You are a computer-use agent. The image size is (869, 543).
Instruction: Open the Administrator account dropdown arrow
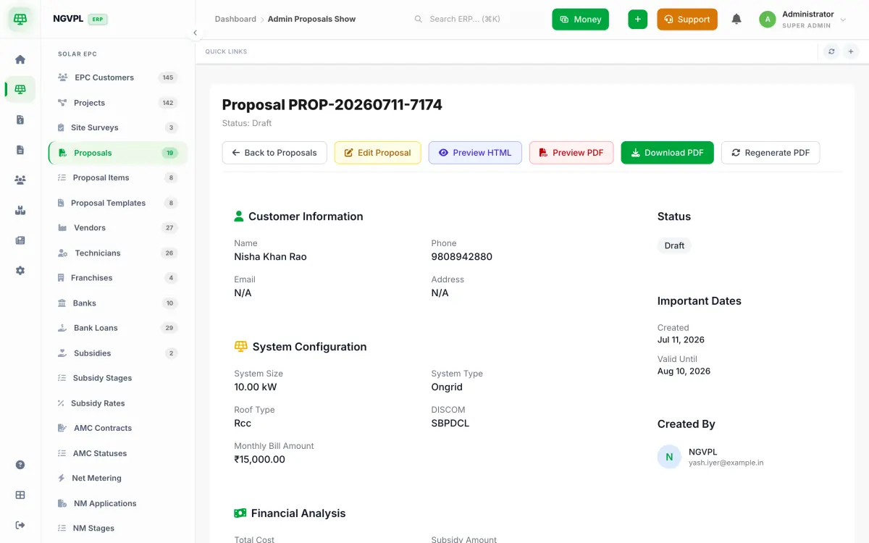[843, 20]
